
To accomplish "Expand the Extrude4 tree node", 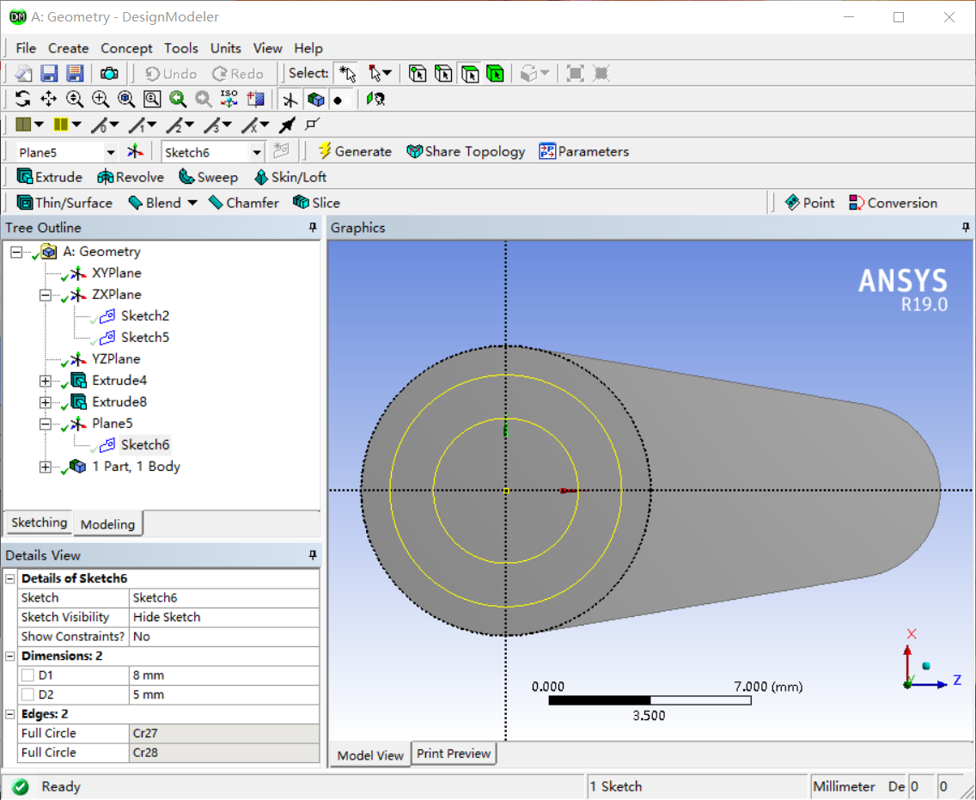I will [x=46, y=381].
